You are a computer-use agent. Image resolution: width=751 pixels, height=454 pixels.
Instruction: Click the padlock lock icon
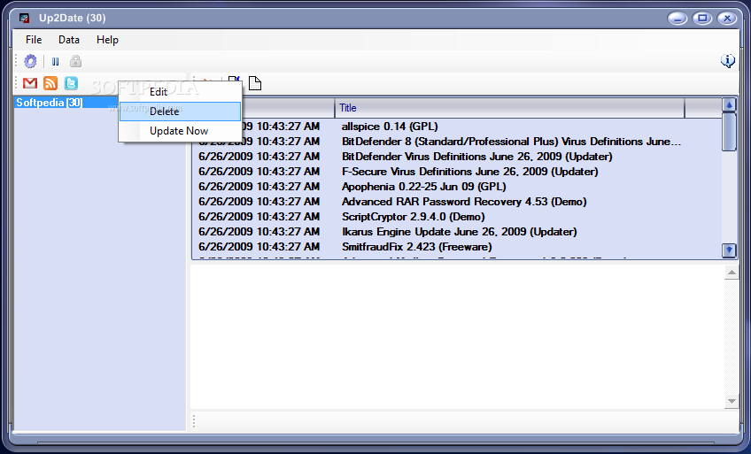[75, 61]
